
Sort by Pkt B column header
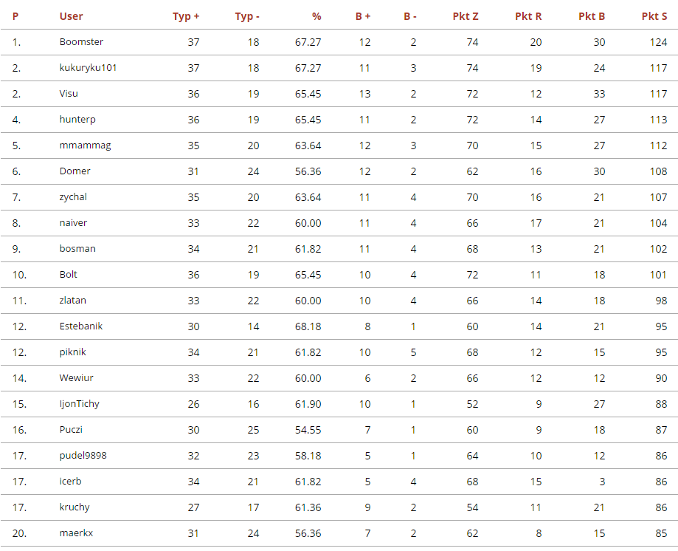[592, 16]
